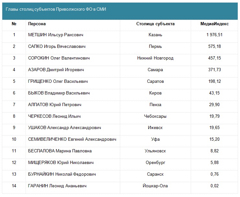Viewport: 240px width, 197px height.
Task: Select АЗАРОВ Дмитрий Игоревич entry
Action: coord(56,70)
